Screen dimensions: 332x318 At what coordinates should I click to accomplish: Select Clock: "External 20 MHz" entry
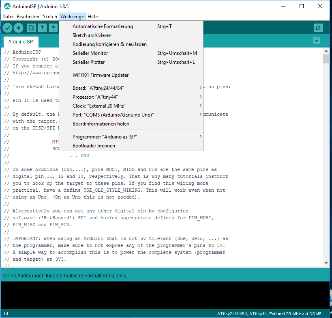(x=131, y=106)
